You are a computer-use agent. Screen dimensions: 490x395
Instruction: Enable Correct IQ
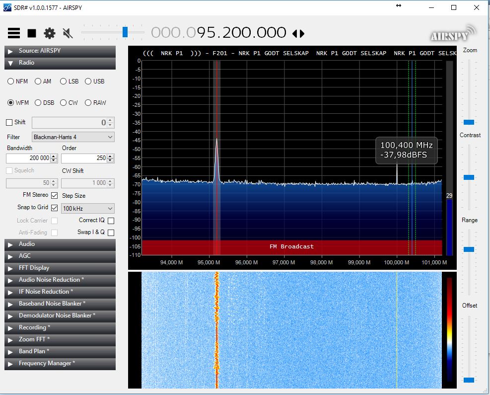coord(110,221)
